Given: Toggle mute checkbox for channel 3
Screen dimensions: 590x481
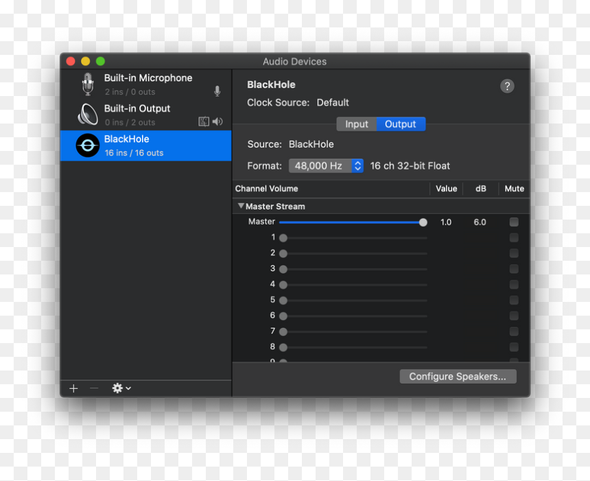Looking at the screenshot, I should click(514, 269).
